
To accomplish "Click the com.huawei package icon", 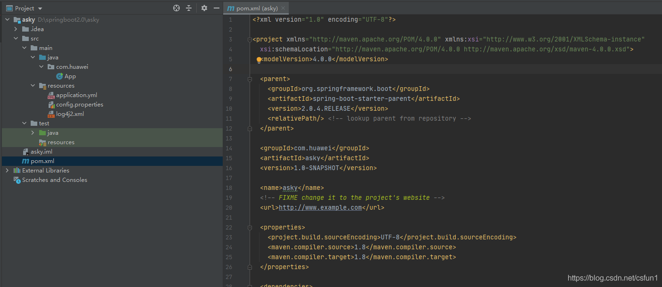I will click(51, 67).
